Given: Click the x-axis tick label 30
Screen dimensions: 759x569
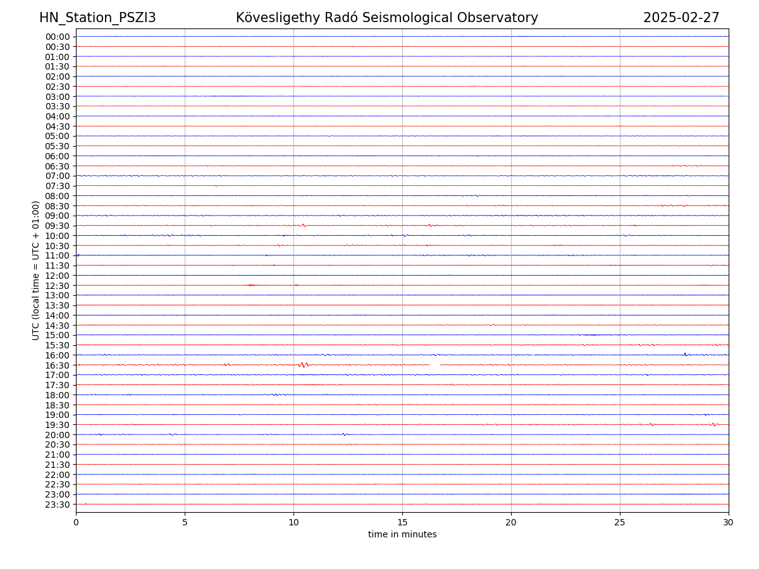Looking at the screenshot, I should (728, 522).
